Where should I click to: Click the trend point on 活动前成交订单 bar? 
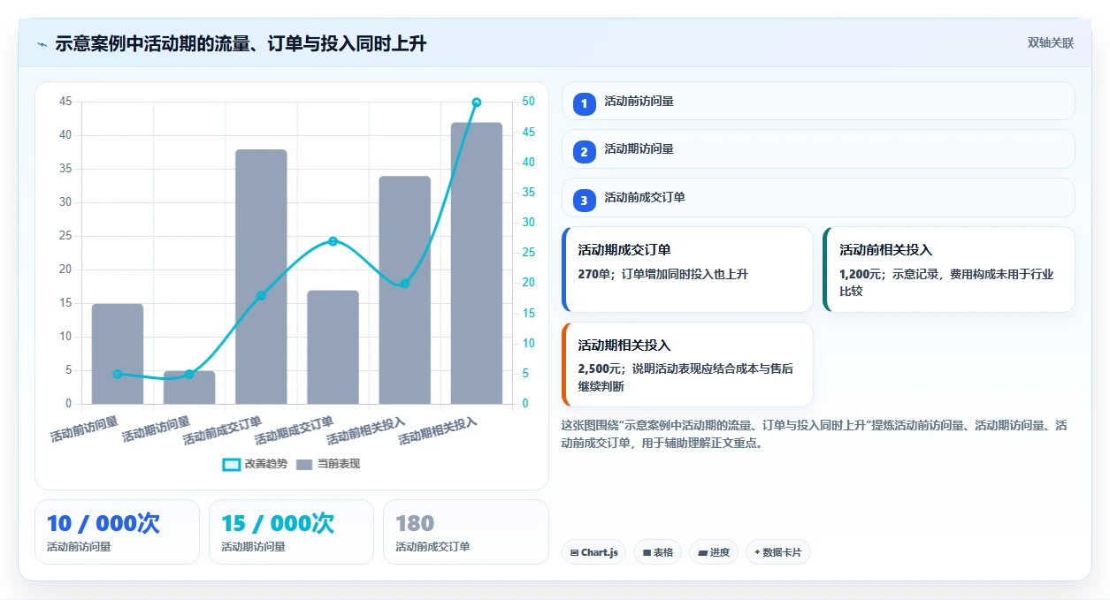click(261, 296)
